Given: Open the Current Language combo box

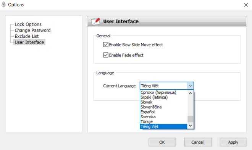Looking at the screenshot, I should [x=166, y=86].
